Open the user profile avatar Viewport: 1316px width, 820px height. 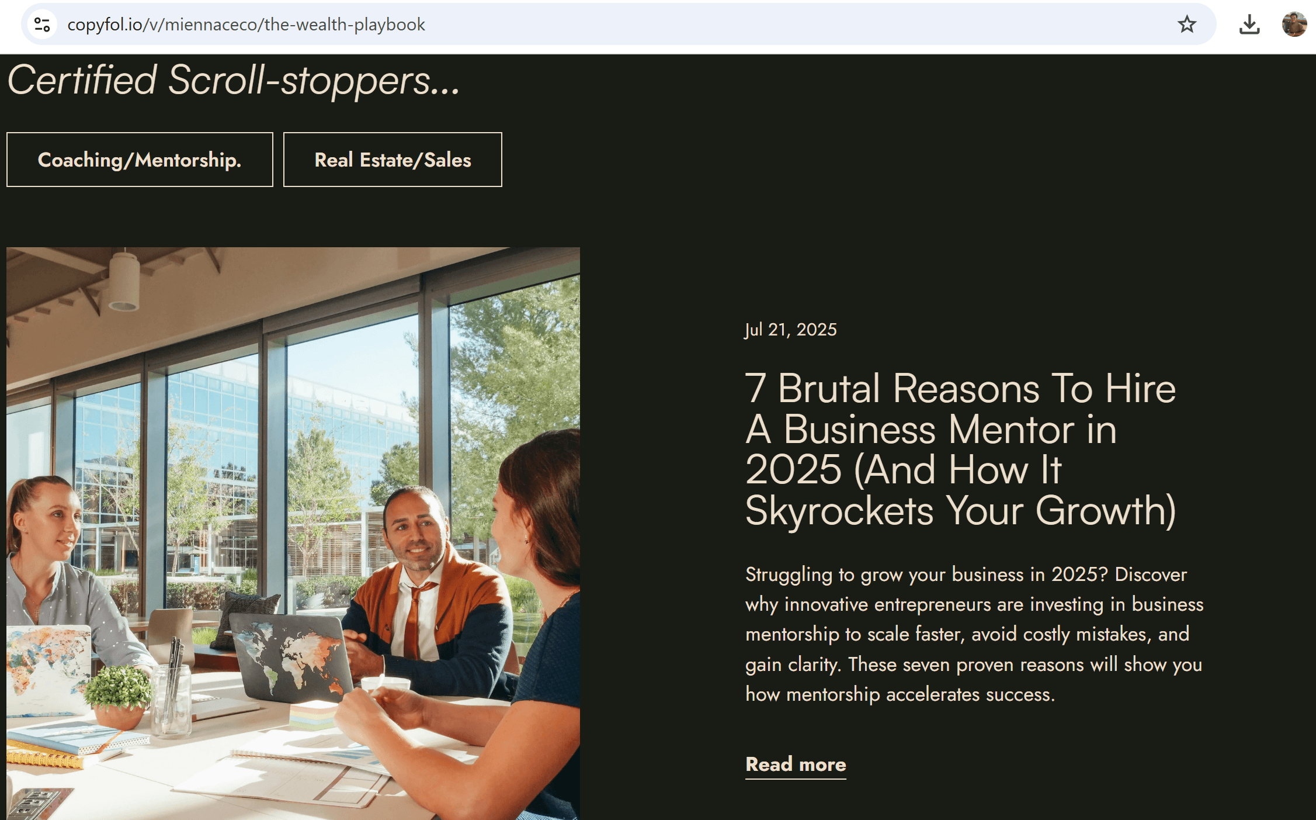click(1294, 25)
